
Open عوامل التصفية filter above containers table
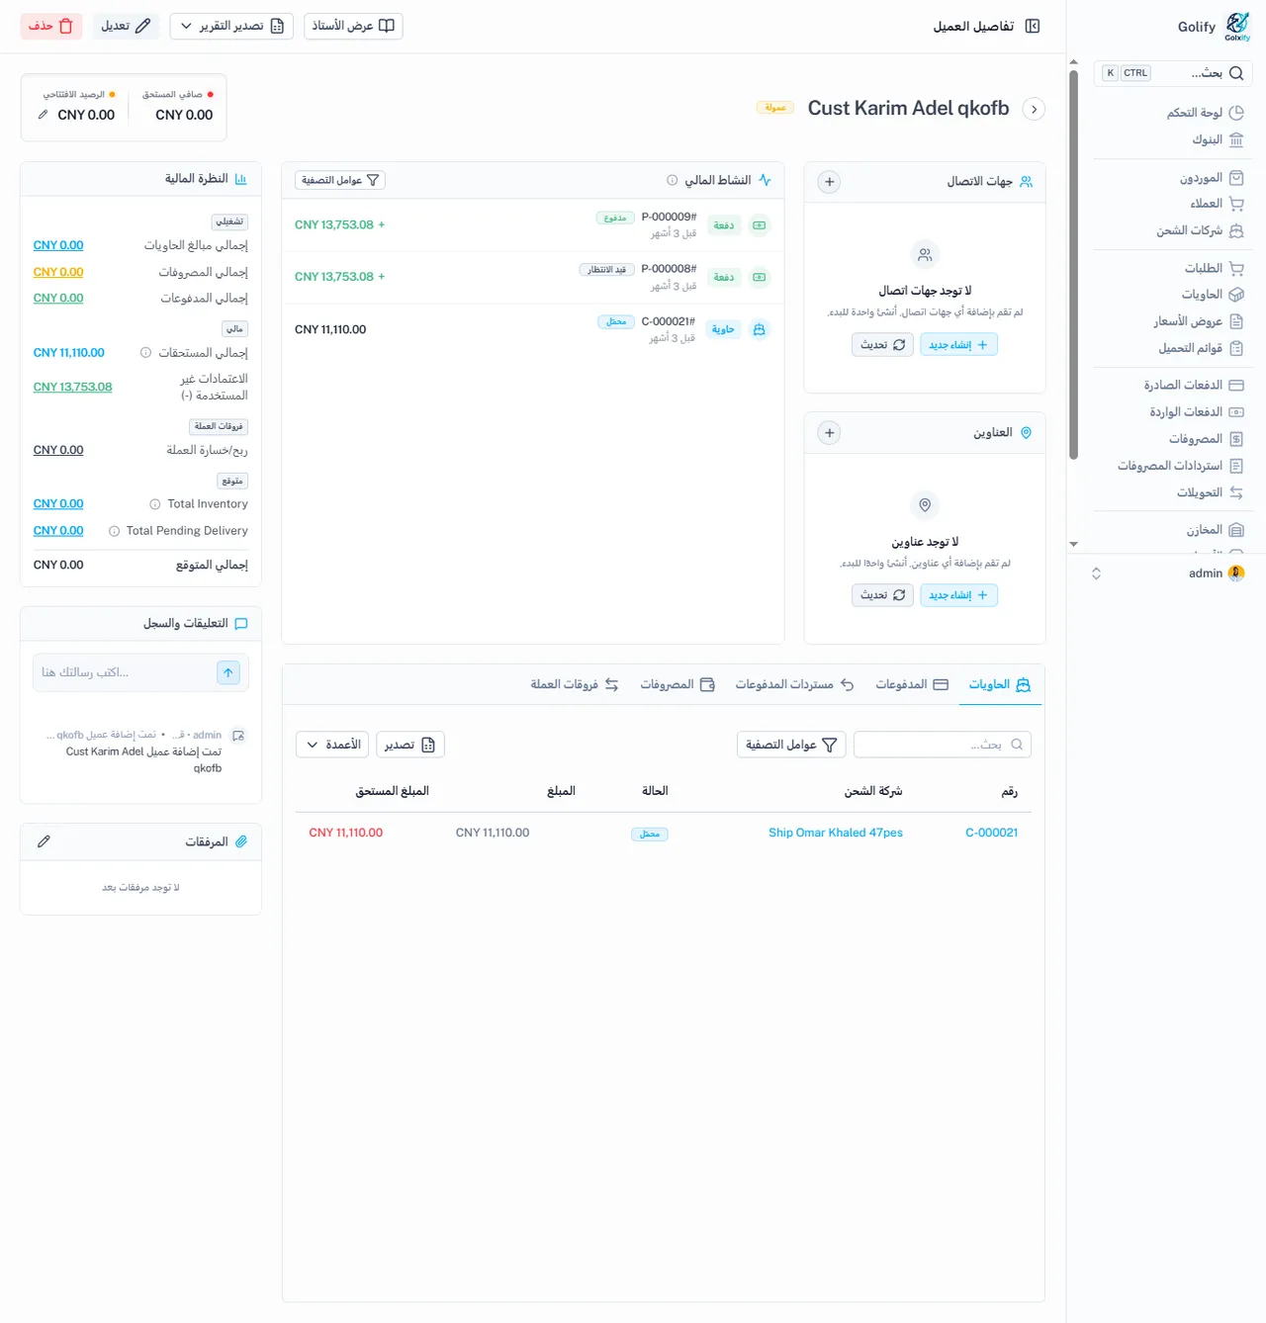click(791, 745)
